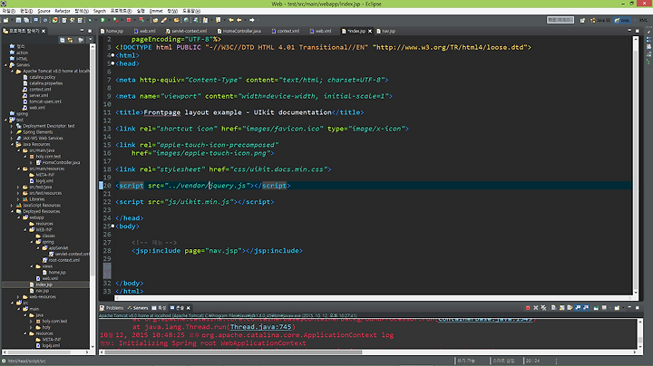The height and width of the screenshot is (366, 653).
Task: Click the console horizontal scrollbar thumb
Action: point(233,352)
